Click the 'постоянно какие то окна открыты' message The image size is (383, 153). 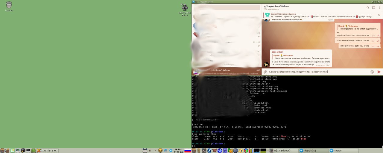358,40
